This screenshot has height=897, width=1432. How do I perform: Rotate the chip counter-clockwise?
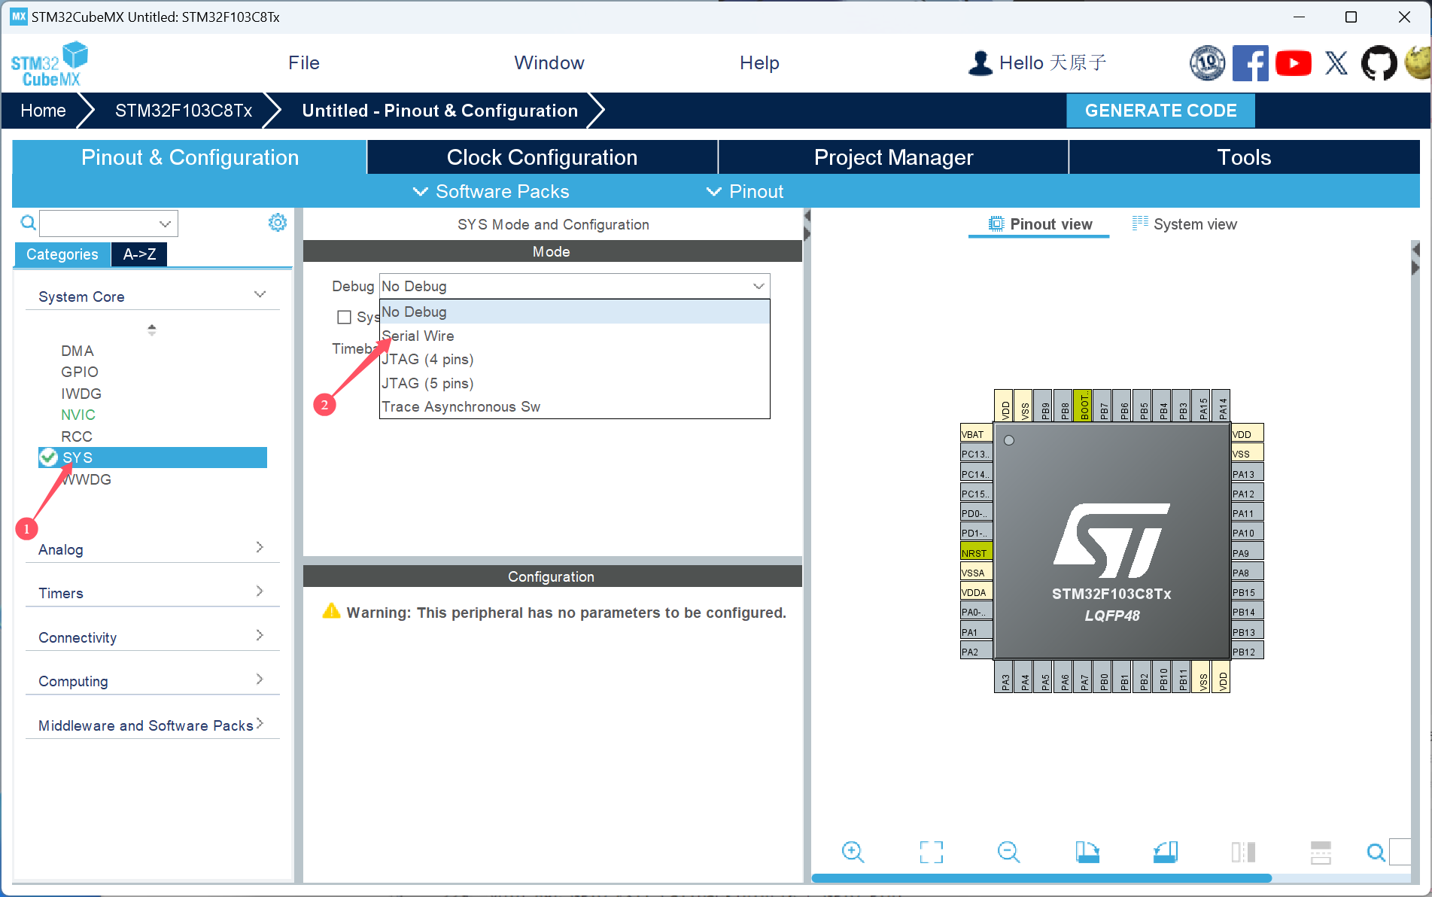pos(1165,852)
